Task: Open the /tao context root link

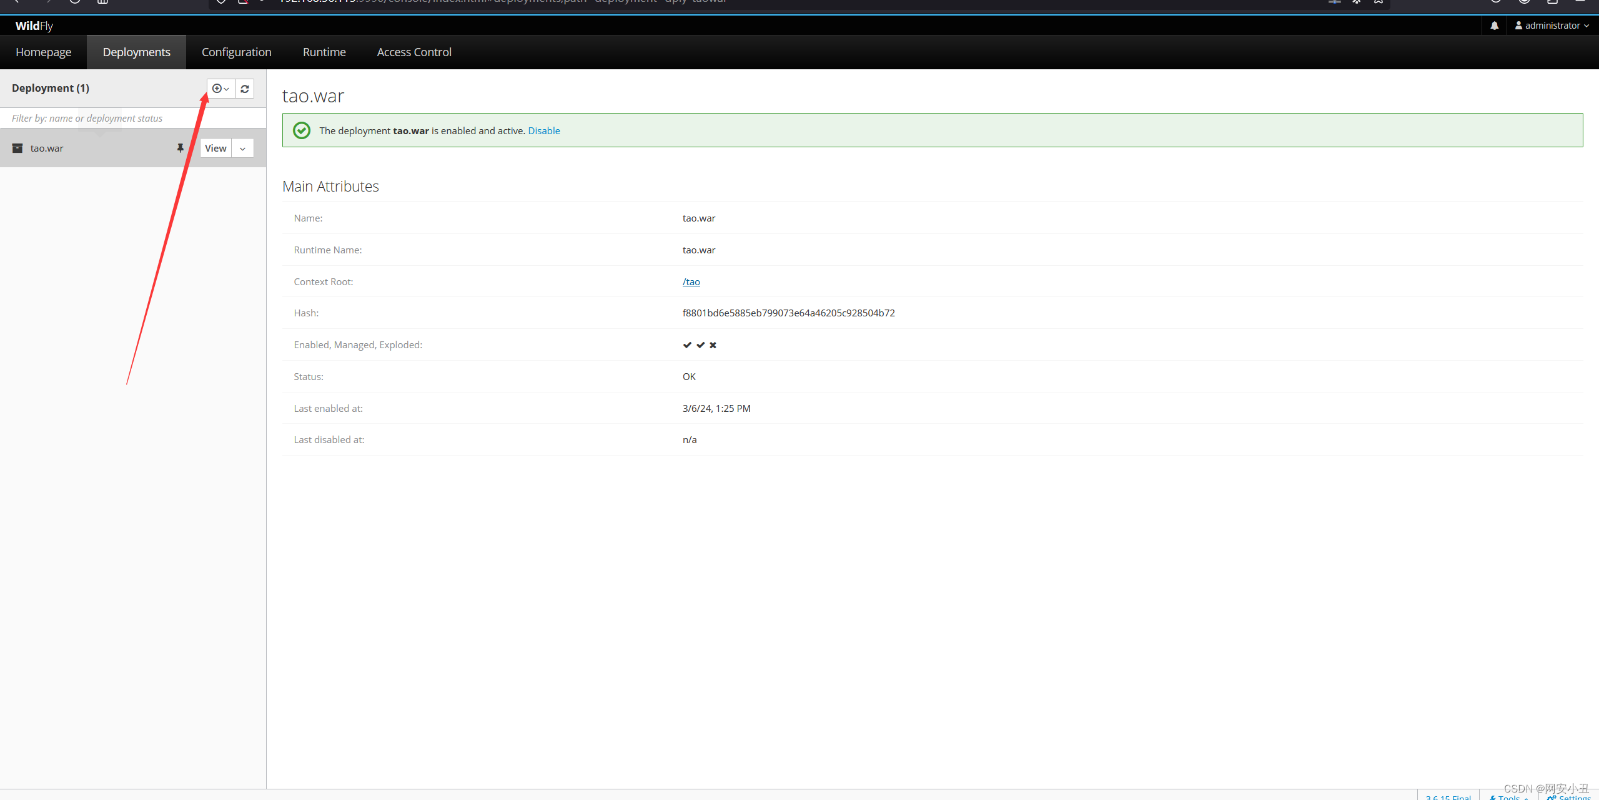Action: [x=691, y=281]
